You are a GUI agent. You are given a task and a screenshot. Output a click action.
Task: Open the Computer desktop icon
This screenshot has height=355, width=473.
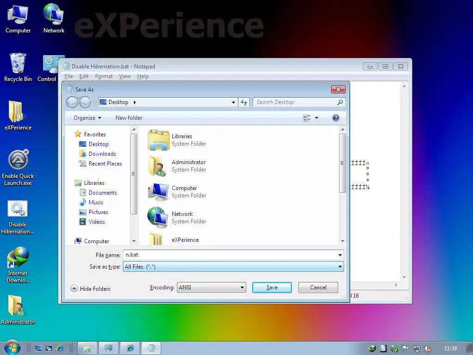18,18
